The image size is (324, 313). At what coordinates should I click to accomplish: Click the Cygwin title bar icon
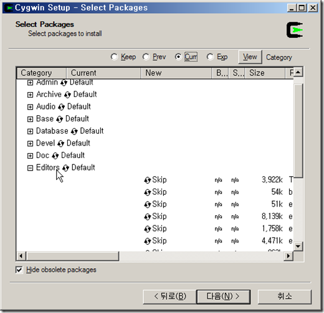tap(9, 8)
